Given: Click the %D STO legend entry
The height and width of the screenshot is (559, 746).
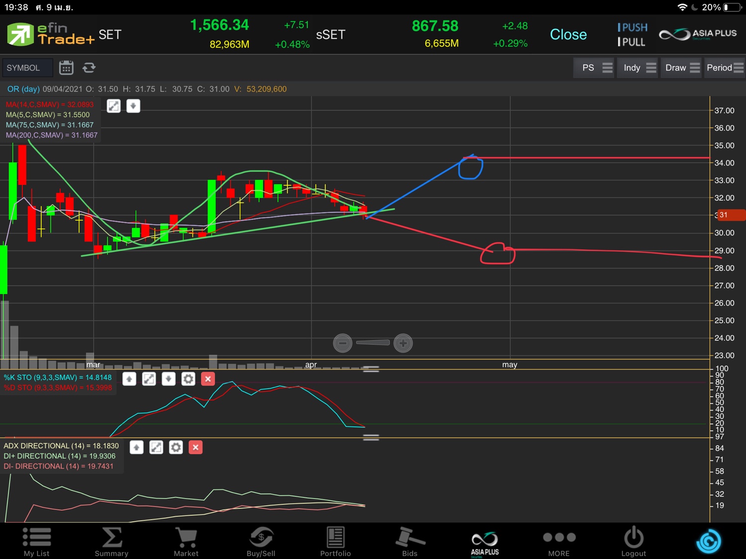Looking at the screenshot, I should [58, 388].
